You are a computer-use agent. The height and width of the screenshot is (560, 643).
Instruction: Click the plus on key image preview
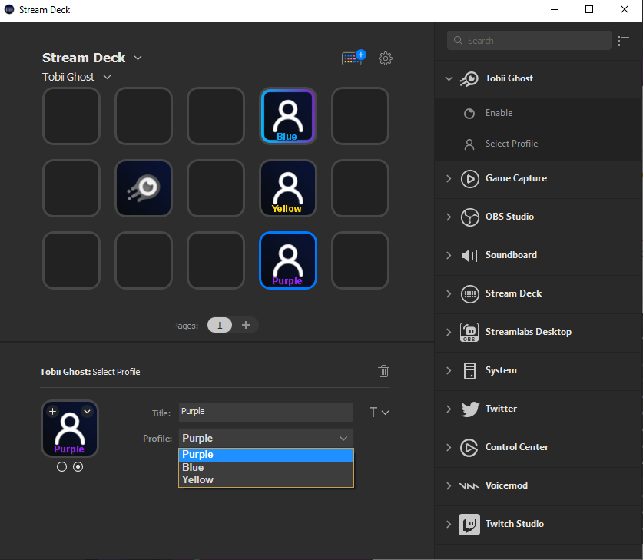click(x=52, y=411)
